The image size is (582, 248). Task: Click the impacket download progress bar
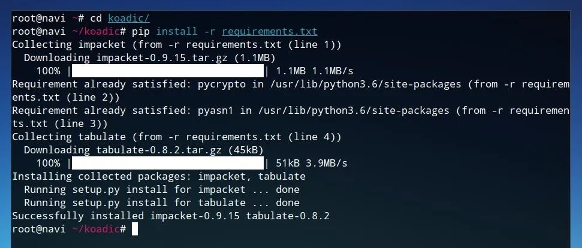pyautogui.click(x=167, y=71)
